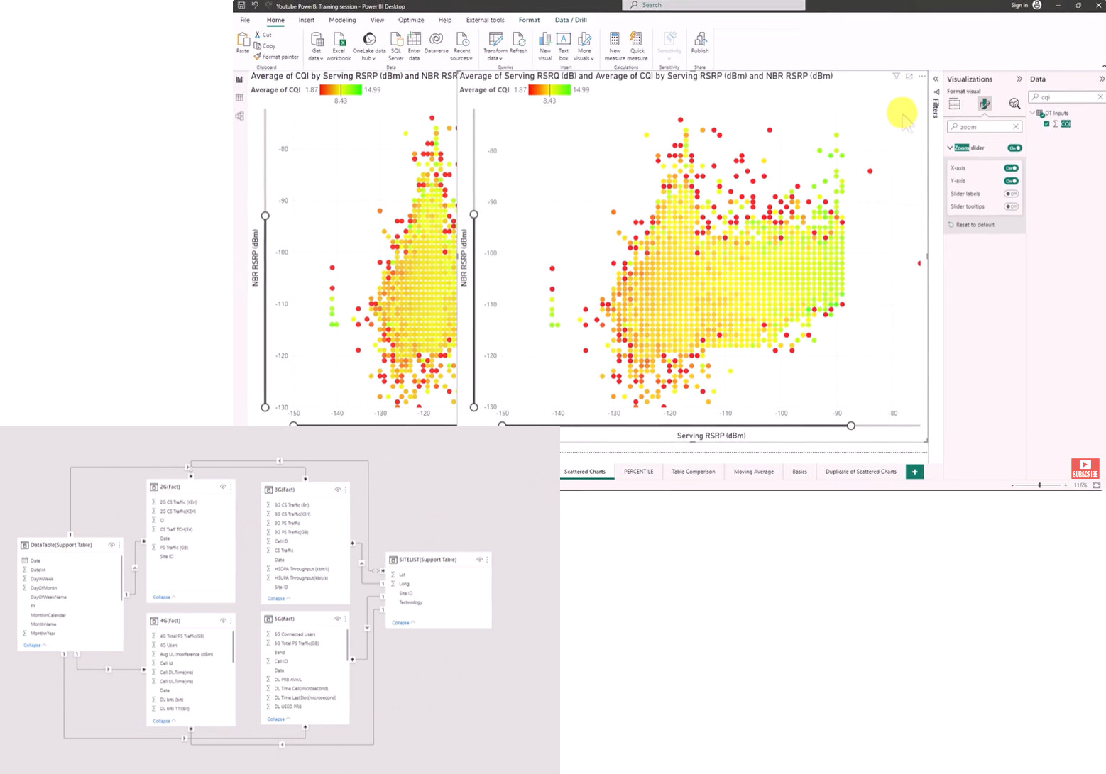Select the Analytics magnifier icon
The height and width of the screenshot is (774, 1106).
(x=1014, y=104)
